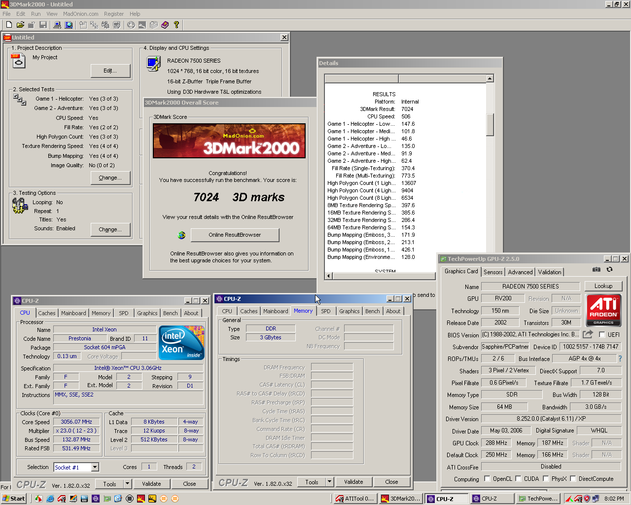Image resolution: width=631 pixels, height=505 pixels.
Task: Toggle the DirectCompute checkbox in GPU-Z
Action: (x=573, y=478)
